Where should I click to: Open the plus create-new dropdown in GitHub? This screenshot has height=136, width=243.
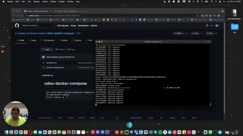[212, 26]
